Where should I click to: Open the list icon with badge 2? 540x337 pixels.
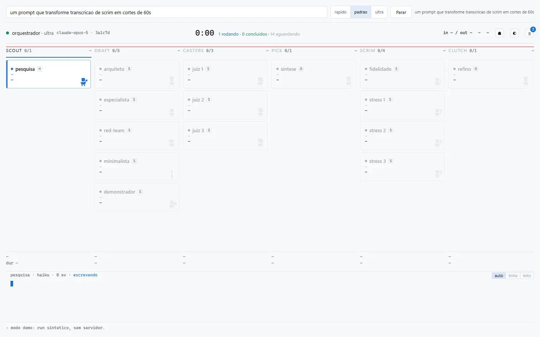tap(529, 33)
